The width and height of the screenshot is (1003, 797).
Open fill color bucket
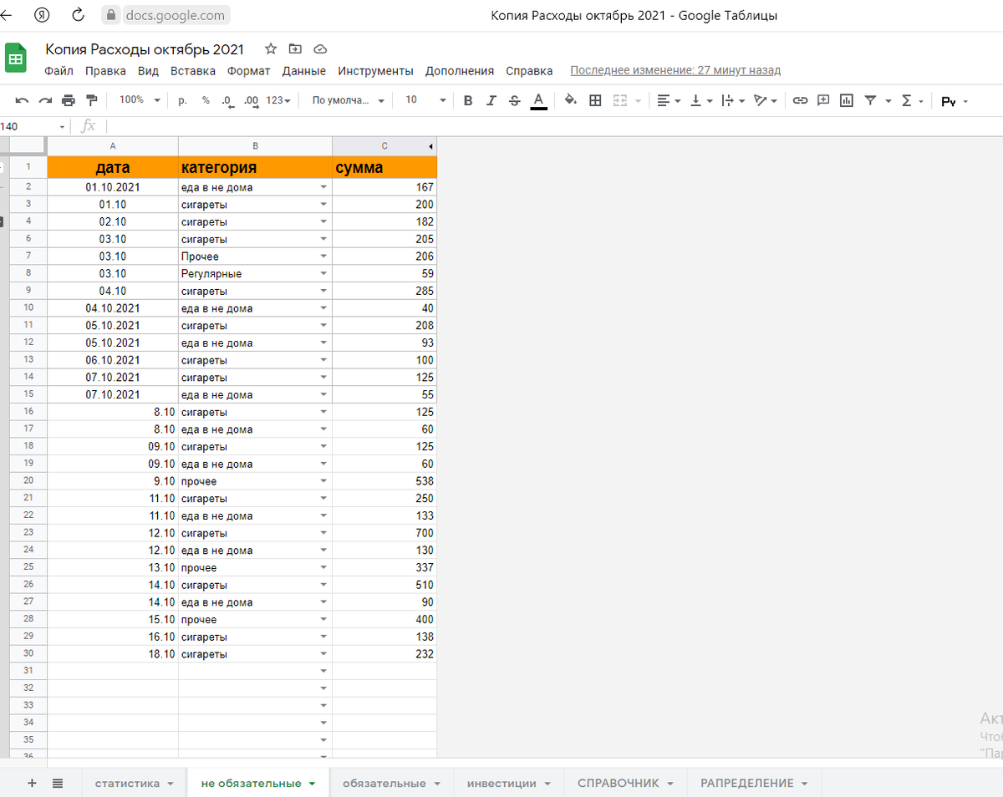pos(571,100)
